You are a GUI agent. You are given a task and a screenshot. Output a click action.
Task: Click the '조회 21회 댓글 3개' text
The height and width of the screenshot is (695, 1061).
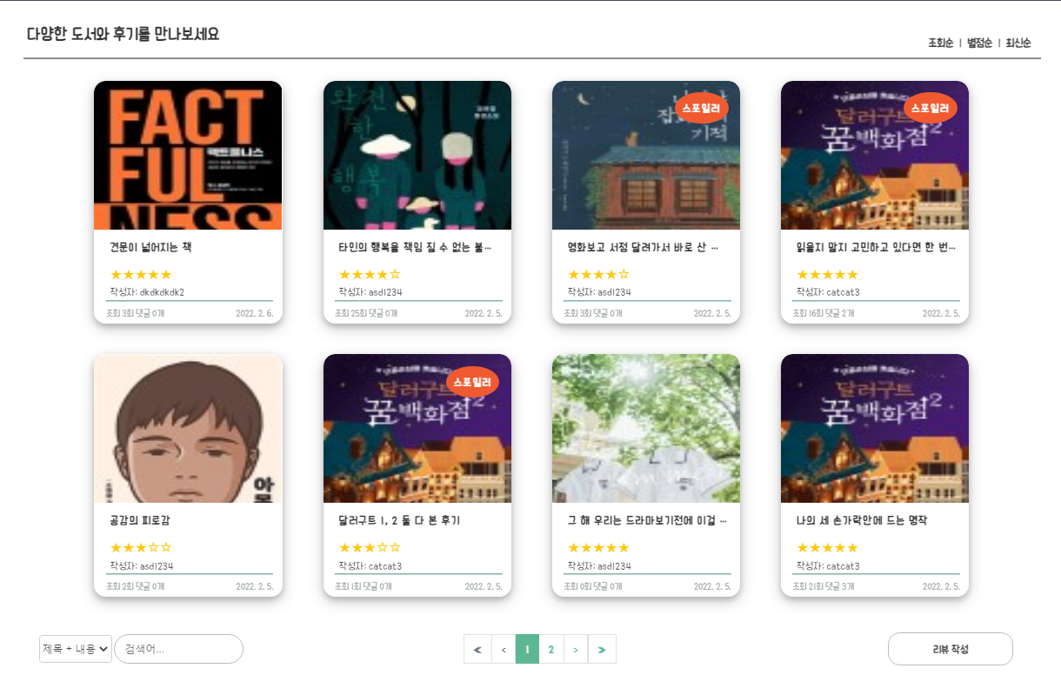pyautogui.click(x=824, y=586)
